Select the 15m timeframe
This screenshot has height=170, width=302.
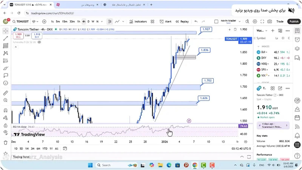(65, 22)
